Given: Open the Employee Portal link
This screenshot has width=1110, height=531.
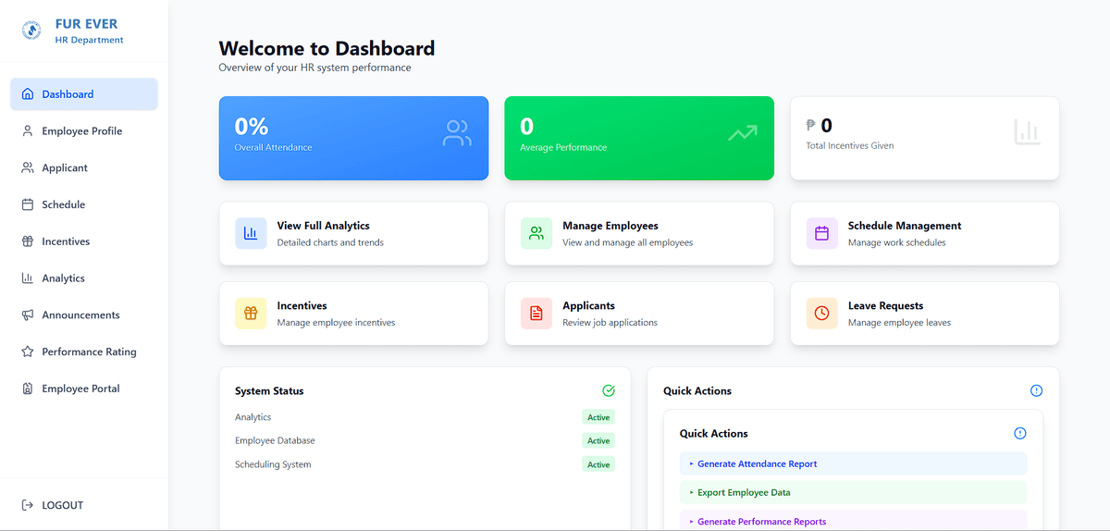Looking at the screenshot, I should pyautogui.click(x=80, y=389).
